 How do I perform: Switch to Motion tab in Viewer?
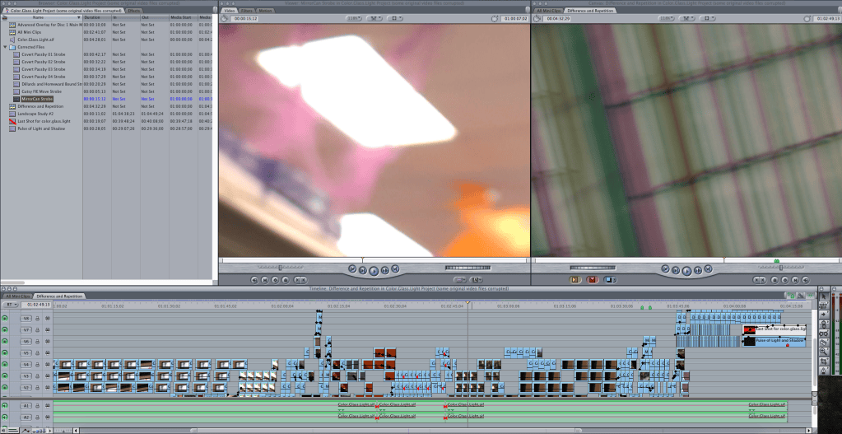pos(265,10)
